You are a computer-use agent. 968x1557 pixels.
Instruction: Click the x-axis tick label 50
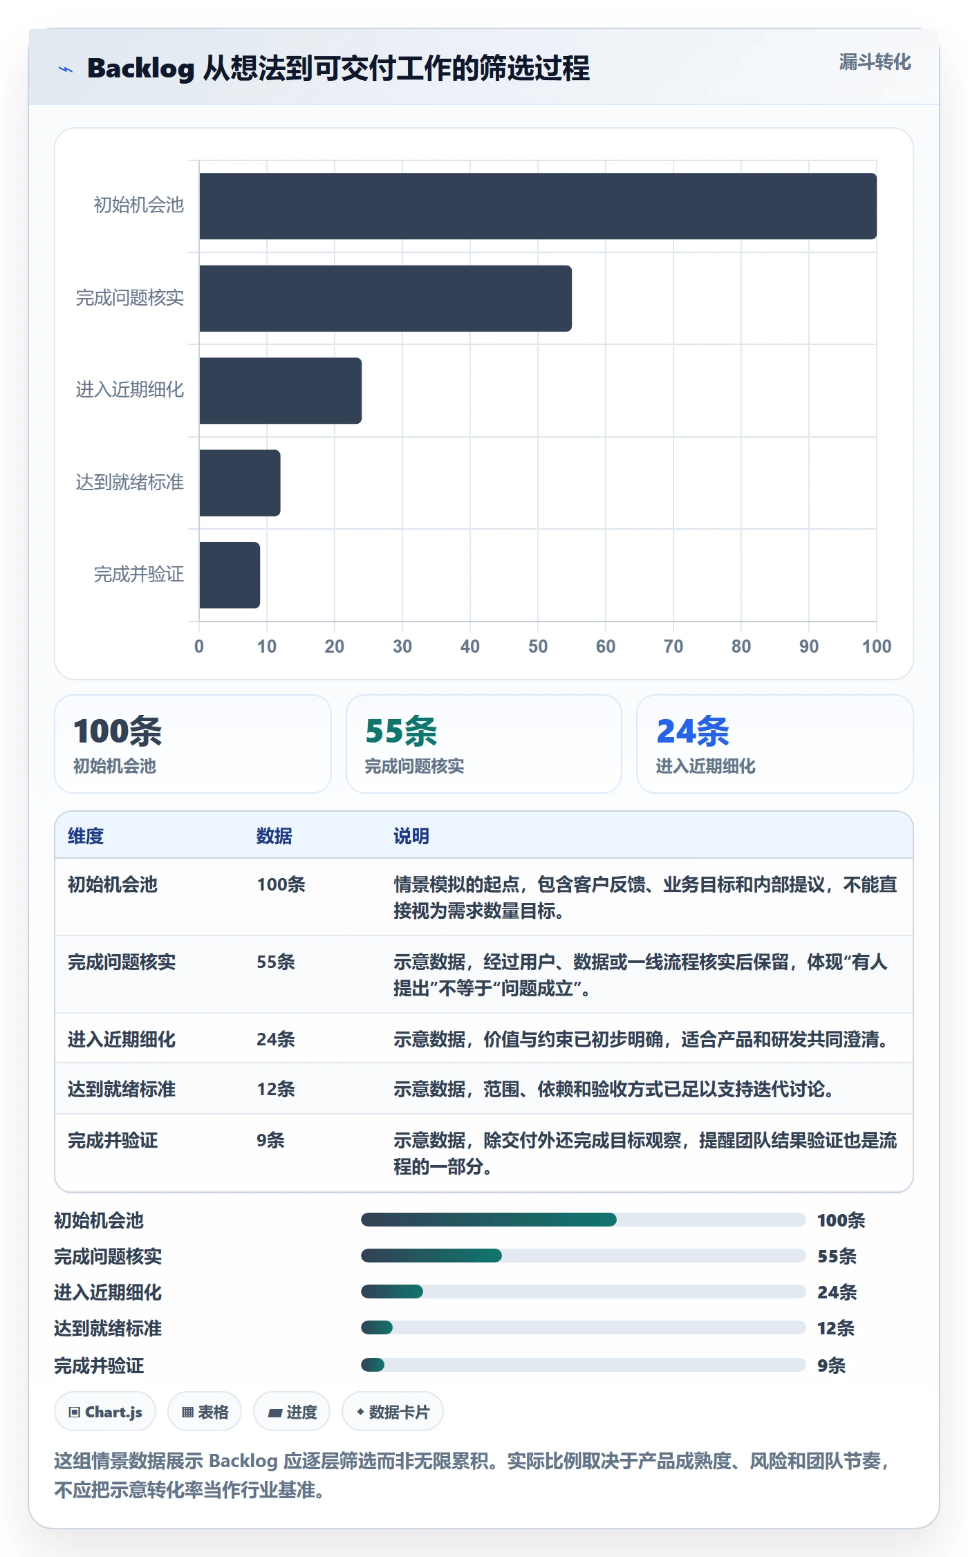(x=538, y=646)
